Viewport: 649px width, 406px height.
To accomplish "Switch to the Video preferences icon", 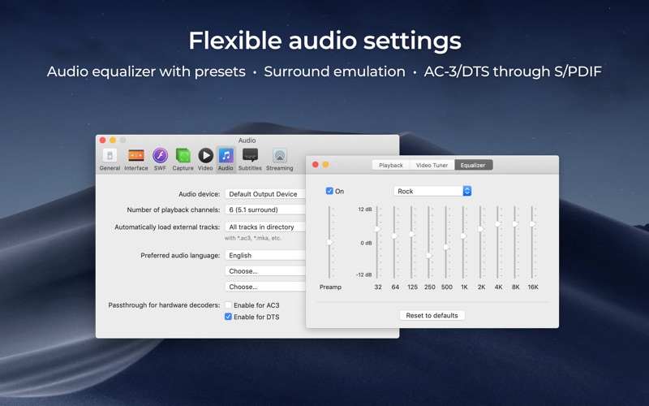I will pos(205,159).
